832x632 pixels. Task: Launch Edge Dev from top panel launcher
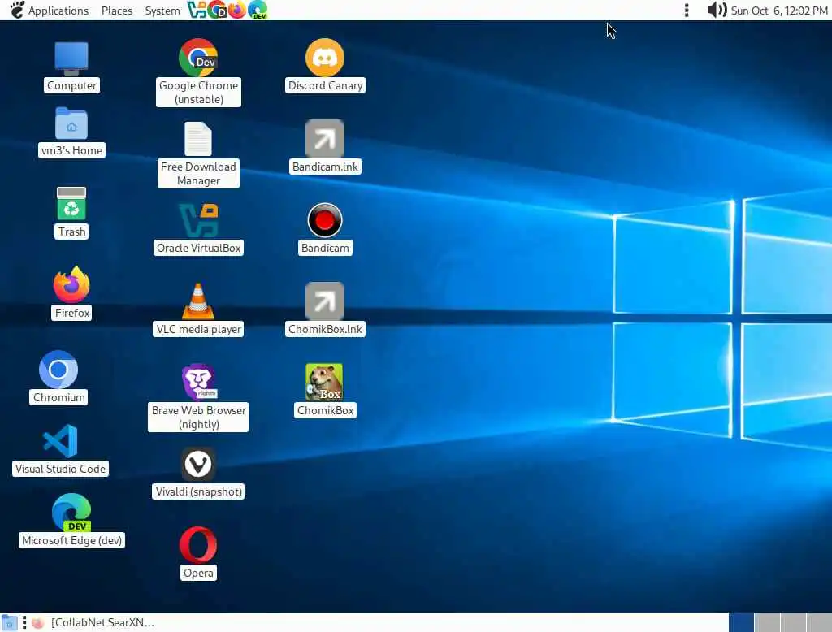(258, 10)
